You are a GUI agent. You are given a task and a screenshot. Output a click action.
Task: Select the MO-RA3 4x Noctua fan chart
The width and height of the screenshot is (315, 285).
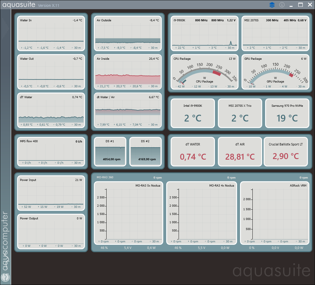pyautogui.click(x=202, y=213)
